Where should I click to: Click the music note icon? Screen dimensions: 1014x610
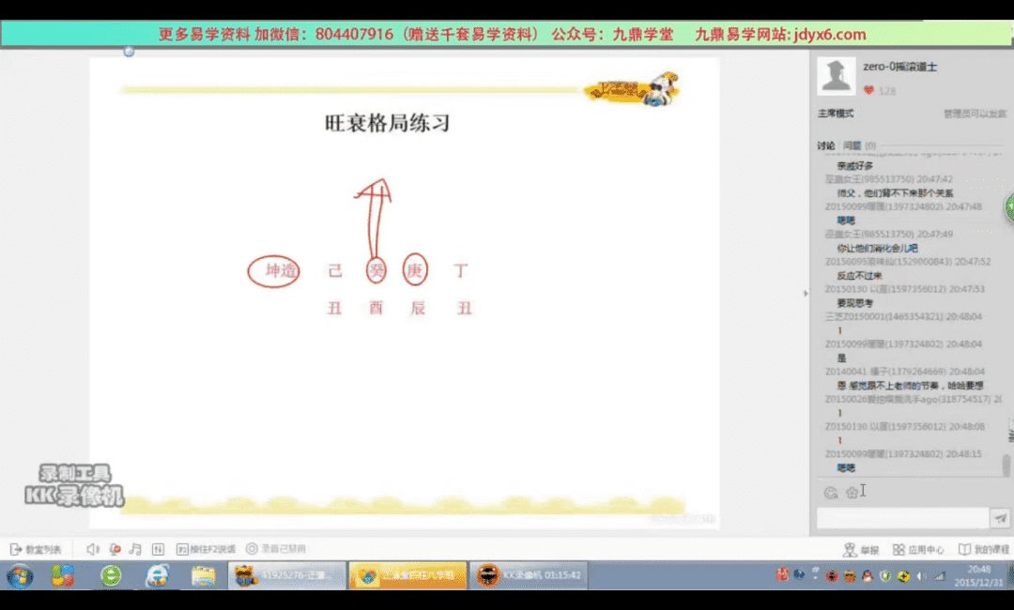(x=135, y=549)
